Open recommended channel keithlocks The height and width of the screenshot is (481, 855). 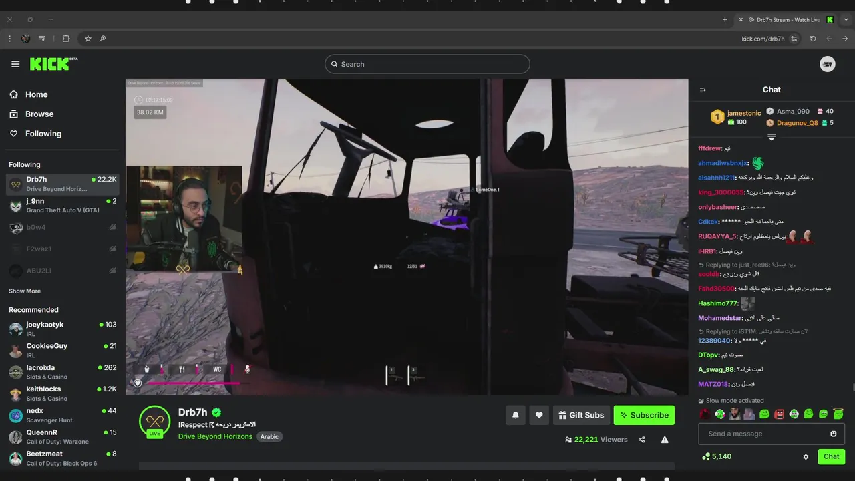click(x=63, y=393)
